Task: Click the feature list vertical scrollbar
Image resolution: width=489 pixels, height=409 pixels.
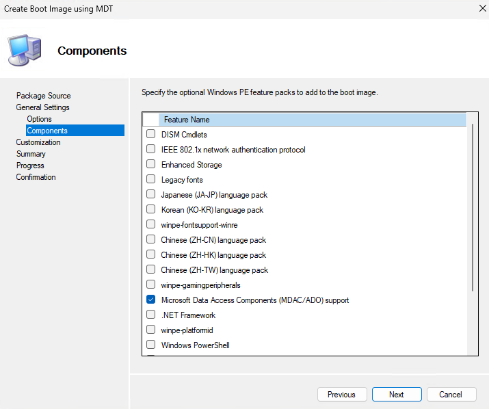Action: coord(472,205)
